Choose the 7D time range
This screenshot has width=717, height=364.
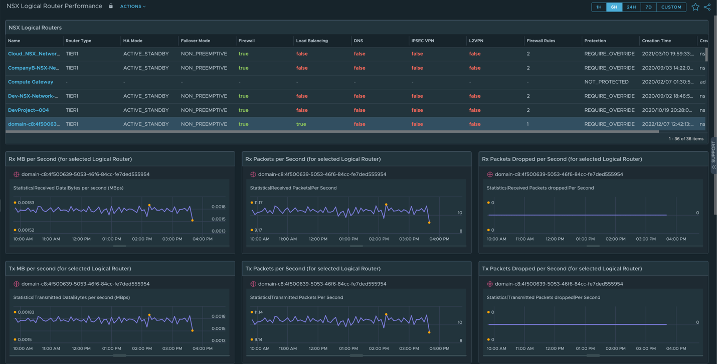648,7
